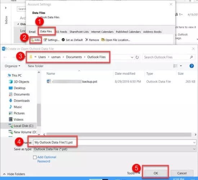
Task: Click the horizontal scrollbar in file list
Action: tap(119, 135)
